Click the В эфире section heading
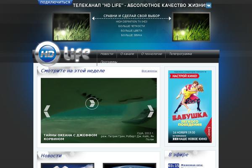Screen dimensions: 252x168 178,155
